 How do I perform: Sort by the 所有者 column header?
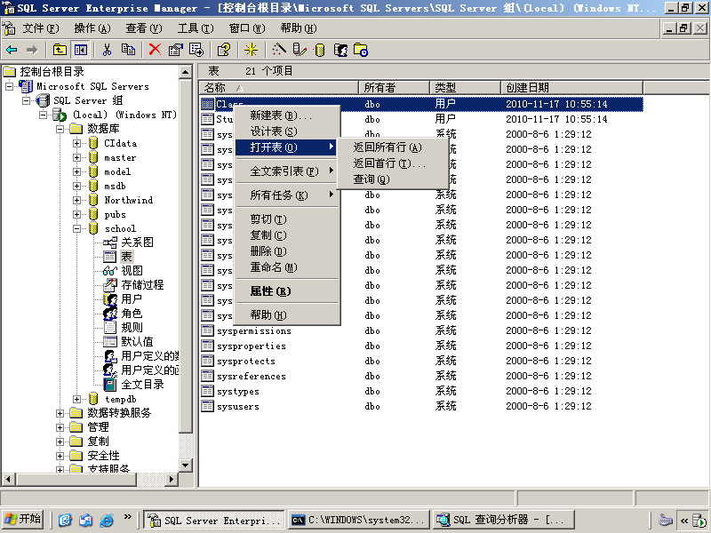[394, 87]
